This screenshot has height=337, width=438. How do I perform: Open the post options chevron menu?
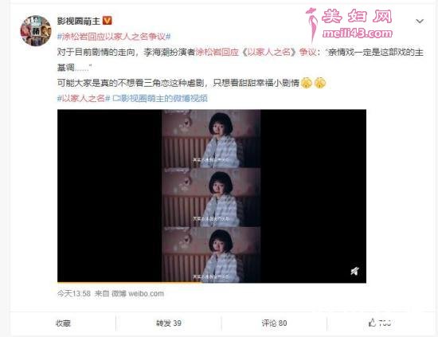click(x=420, y=22)
